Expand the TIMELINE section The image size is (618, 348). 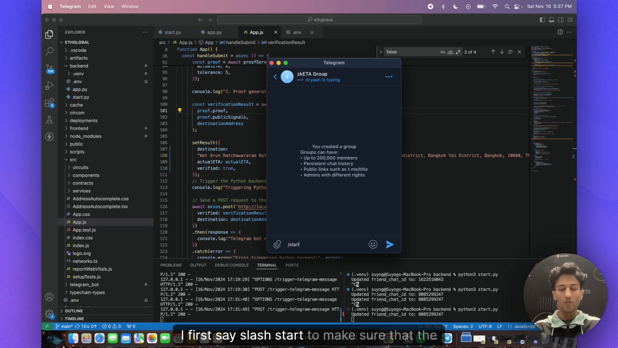pyautogui.click(x=74, y=319)
